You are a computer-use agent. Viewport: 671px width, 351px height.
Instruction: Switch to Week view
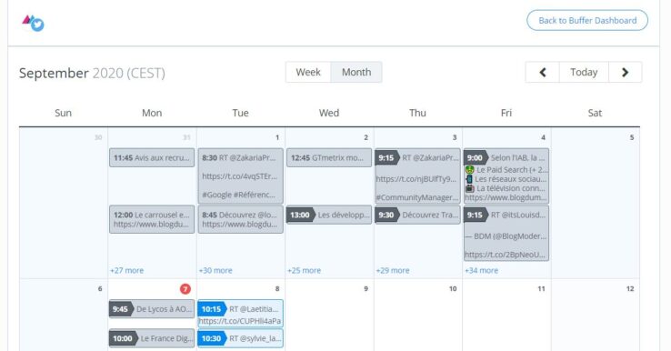pos(308,73)
